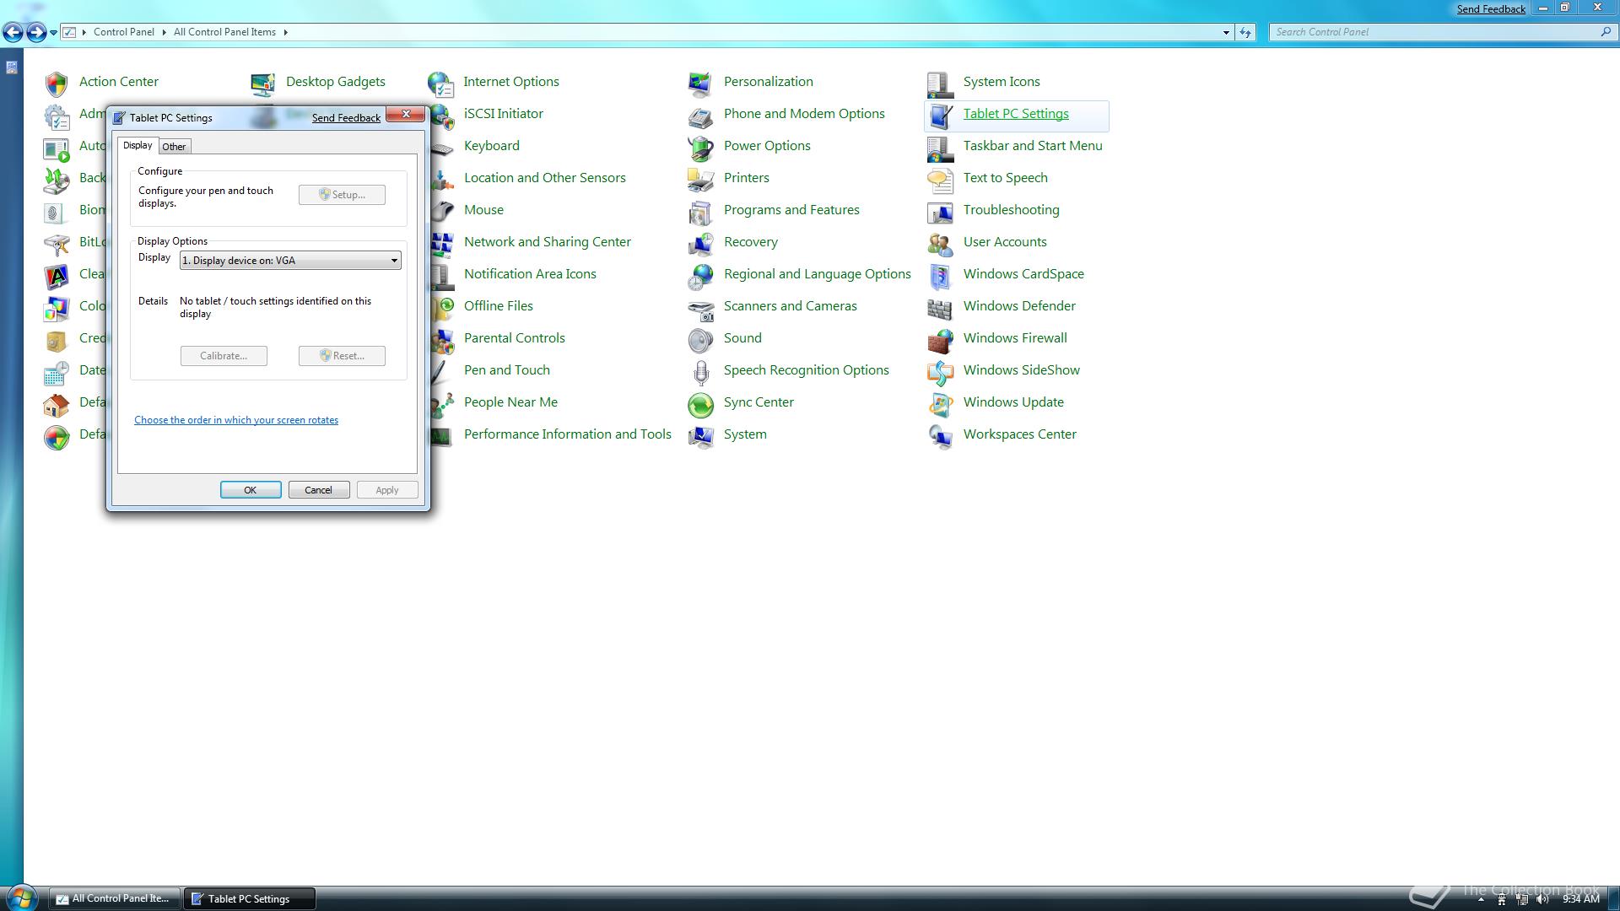Open the Recovery icon

click(x=700, y=244)
